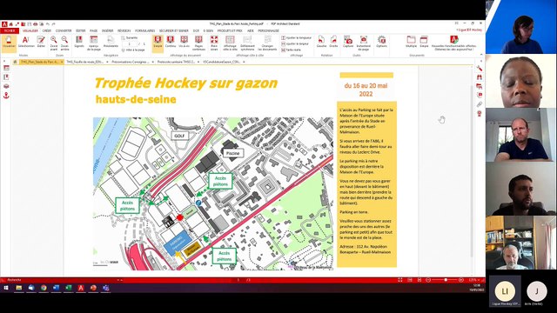Open the FICHIER menu
Screen dimensions: 557x313
click(10, 31)
